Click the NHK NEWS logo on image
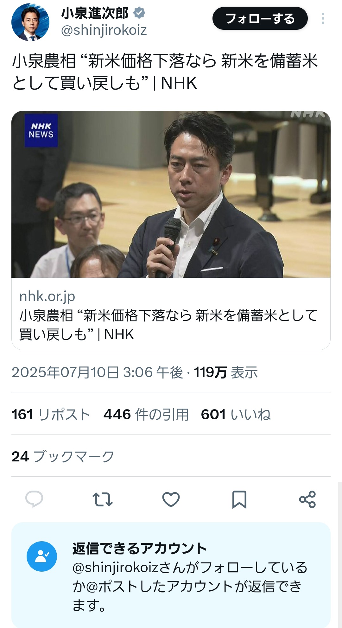 coord(41,130)
